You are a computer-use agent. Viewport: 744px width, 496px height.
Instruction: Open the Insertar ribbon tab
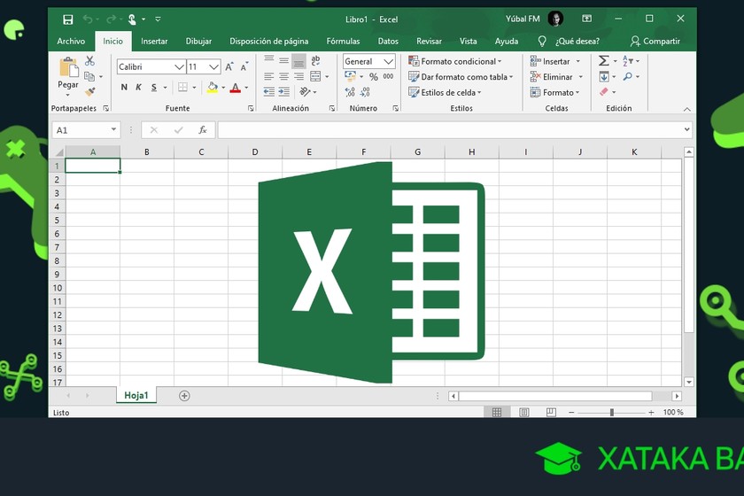[154, 41]
